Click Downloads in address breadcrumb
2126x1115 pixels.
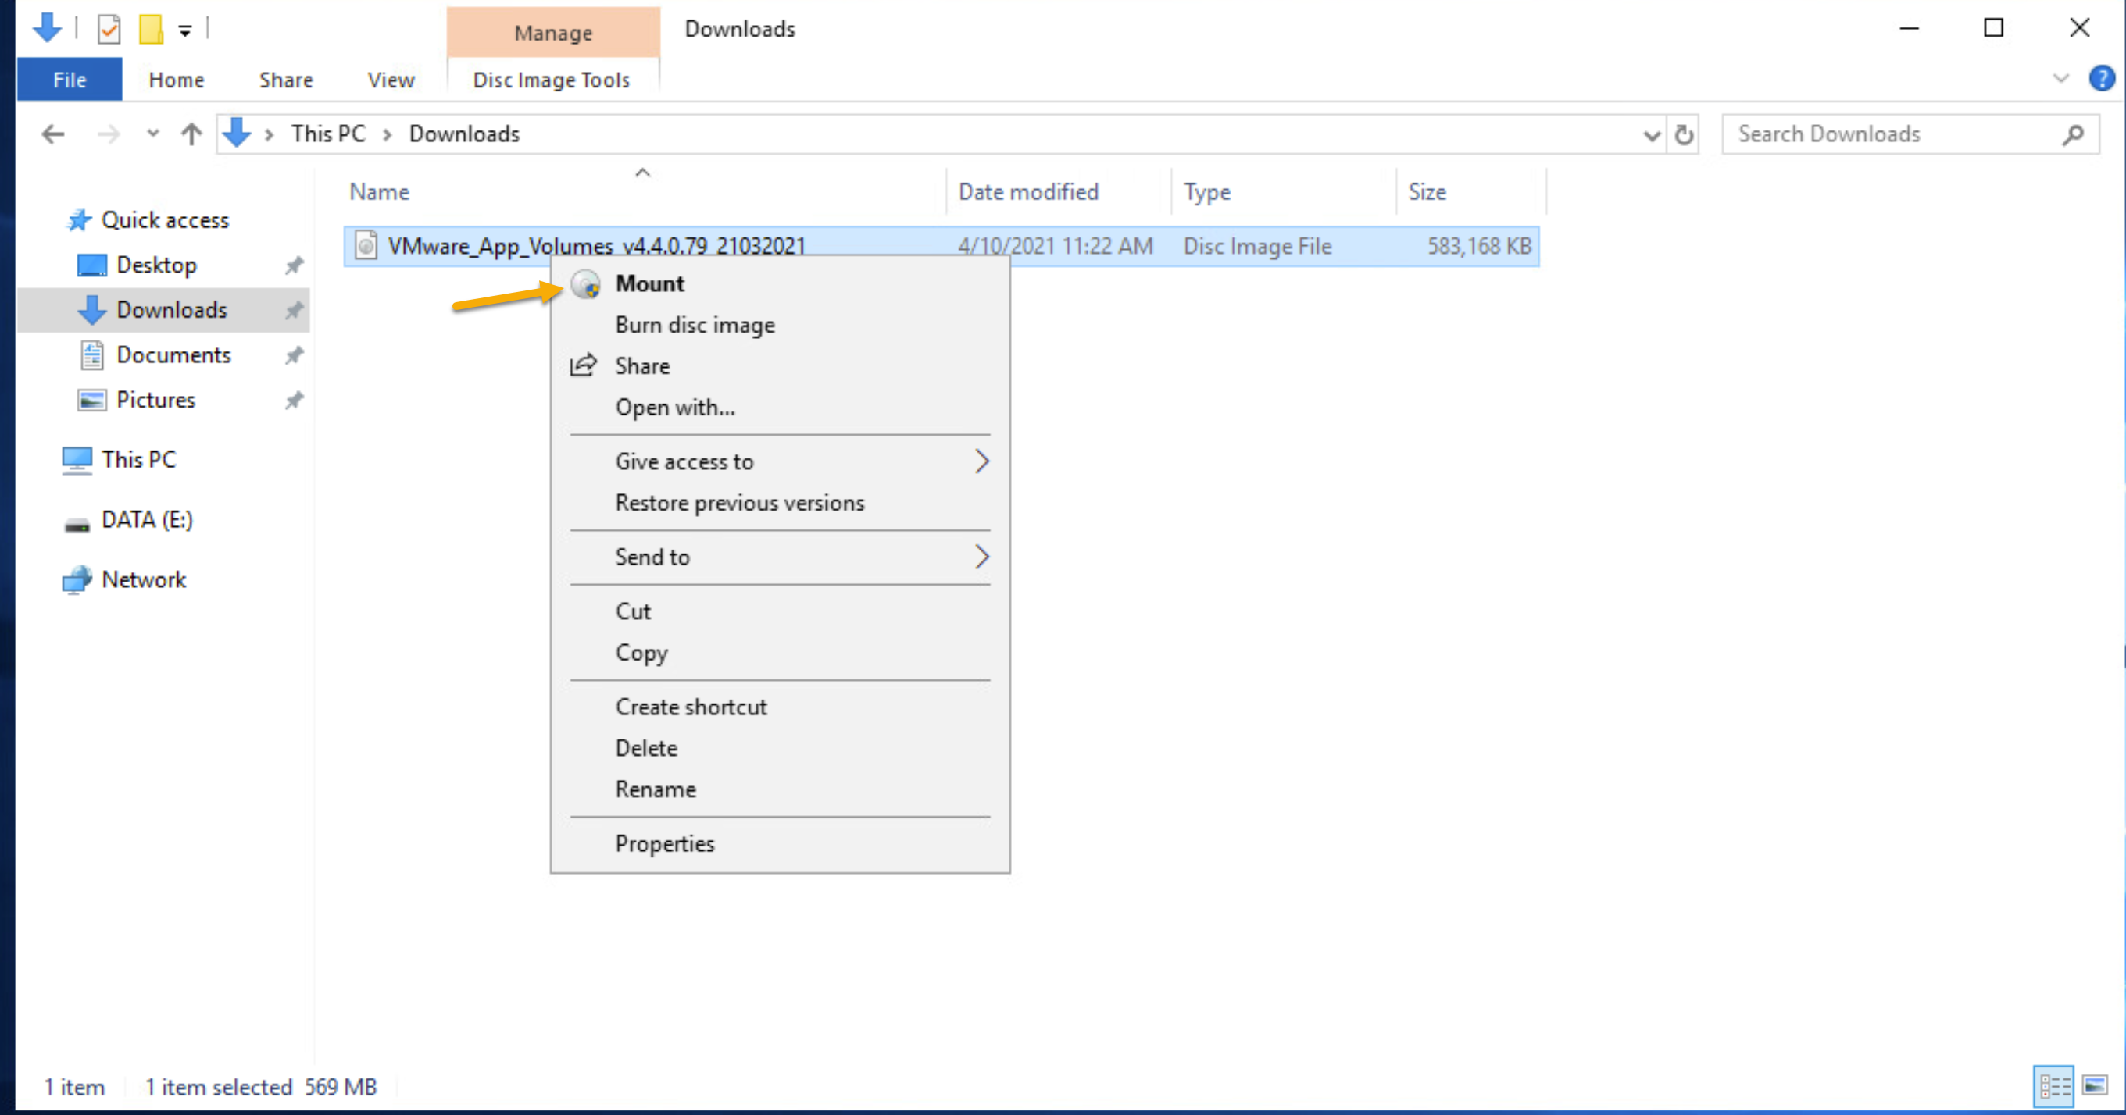click(x=464, y=134)
